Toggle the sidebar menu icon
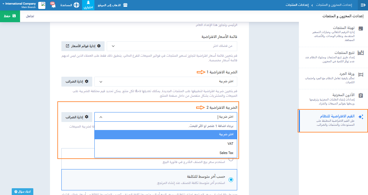This screenshot has height=195, width=368. 363,5
